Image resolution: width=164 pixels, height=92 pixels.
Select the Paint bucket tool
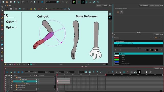(x=2, y=30)
